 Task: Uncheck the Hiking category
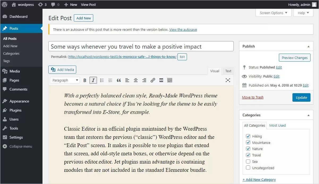point(248,136)
